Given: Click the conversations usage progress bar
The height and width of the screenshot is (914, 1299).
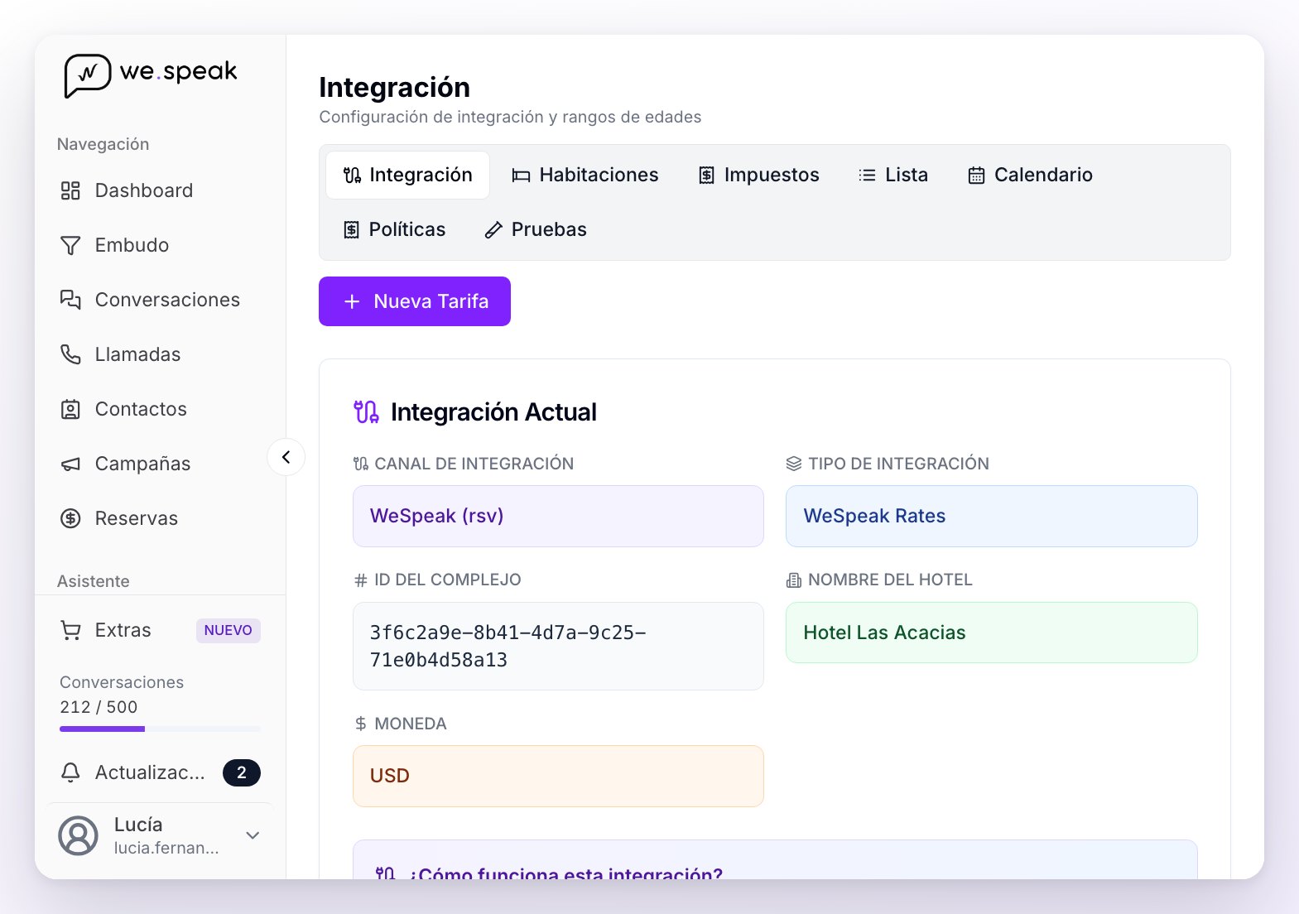Looking at the screenshot, I should click(160, 729).
